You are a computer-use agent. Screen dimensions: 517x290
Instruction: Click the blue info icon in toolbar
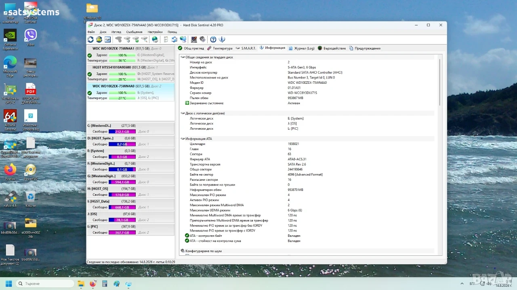point(222,39)
